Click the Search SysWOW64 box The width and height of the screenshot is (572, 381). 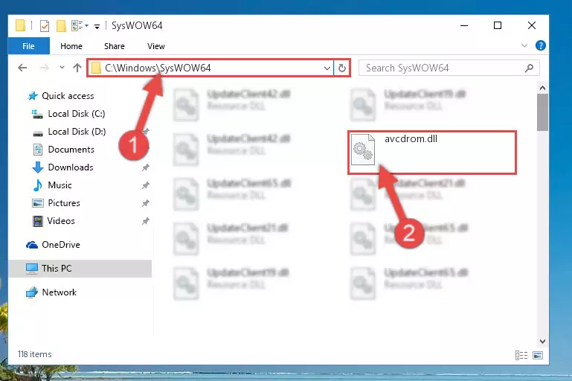449,68
